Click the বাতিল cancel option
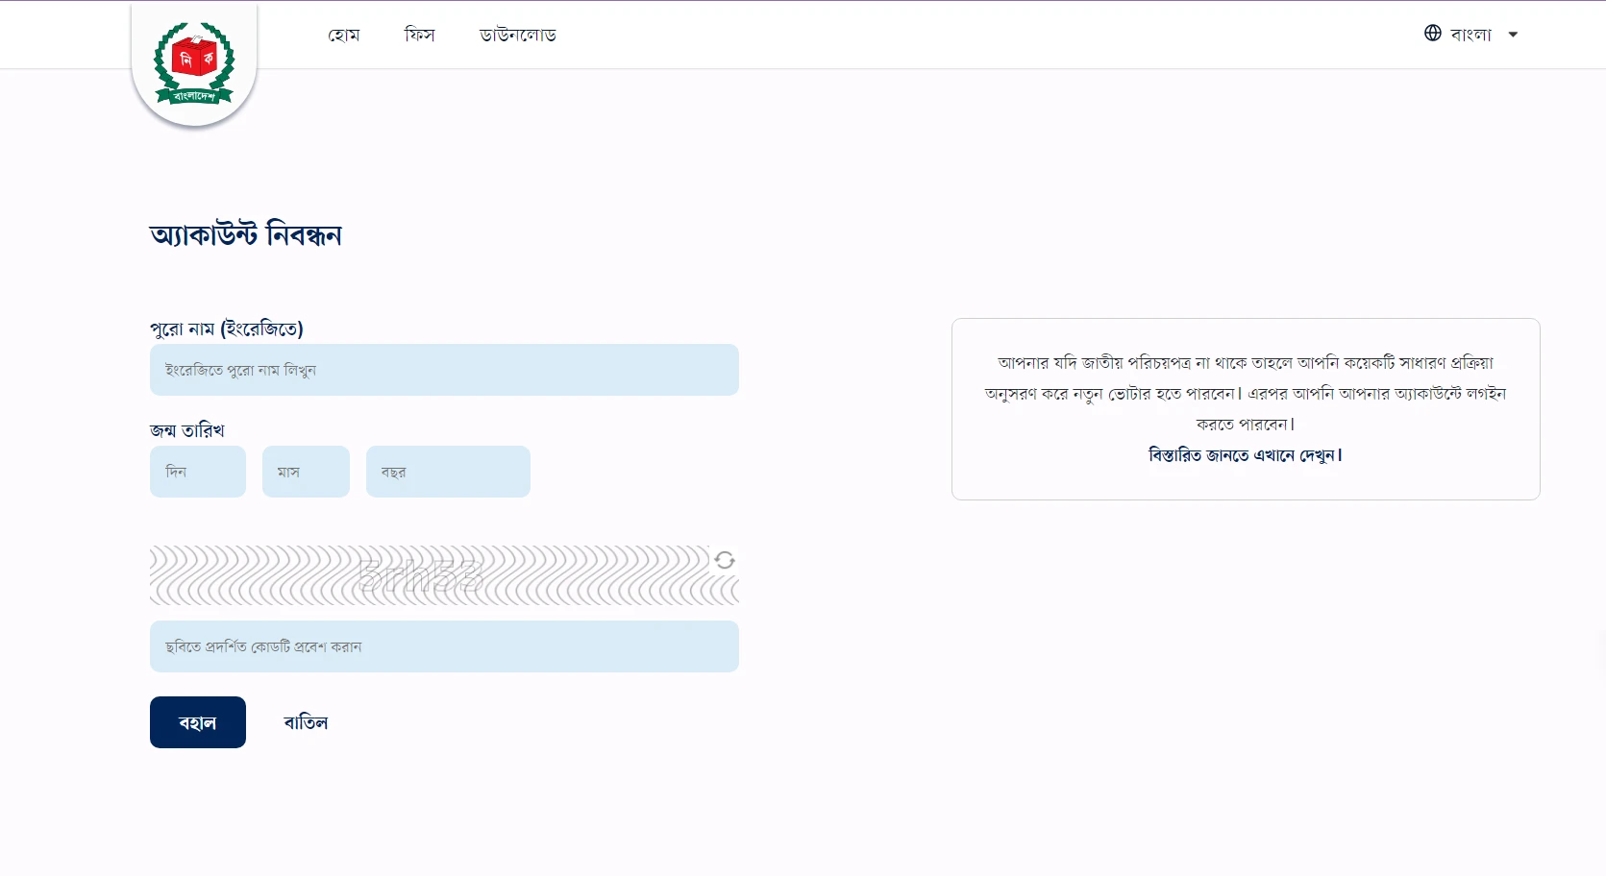The height and width of the screenshot is (876, 1606). [x=306, y=721]
